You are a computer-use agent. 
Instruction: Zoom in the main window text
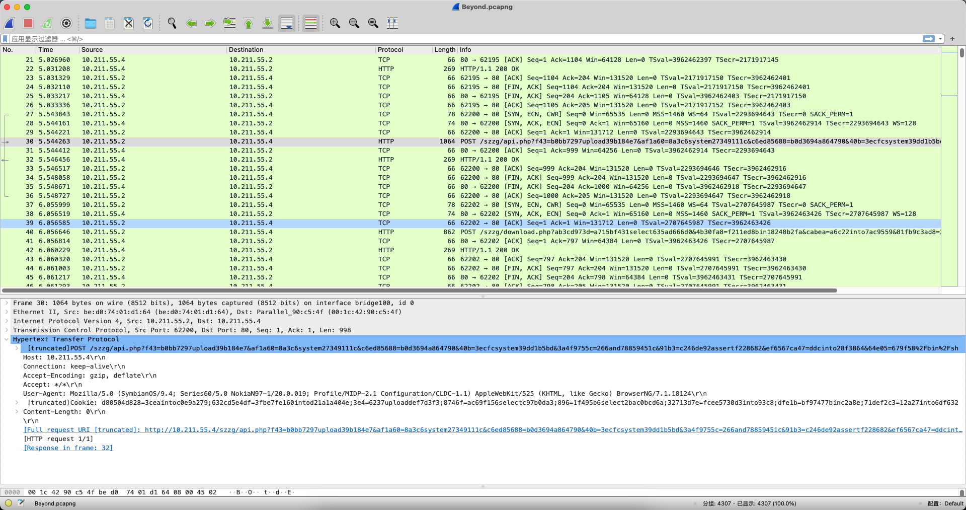pyautogui.click(x=335, y=23)
